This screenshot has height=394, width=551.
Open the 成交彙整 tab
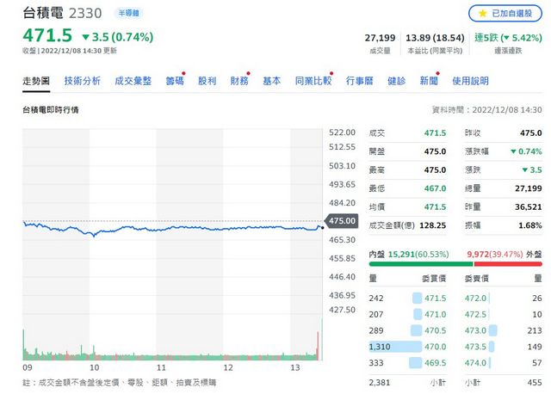[133, 81]
